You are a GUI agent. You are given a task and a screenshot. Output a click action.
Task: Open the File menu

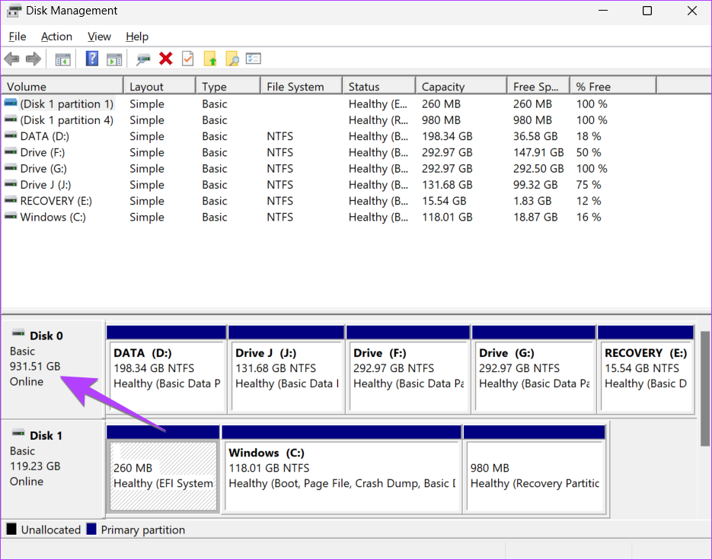click(17, 37)
